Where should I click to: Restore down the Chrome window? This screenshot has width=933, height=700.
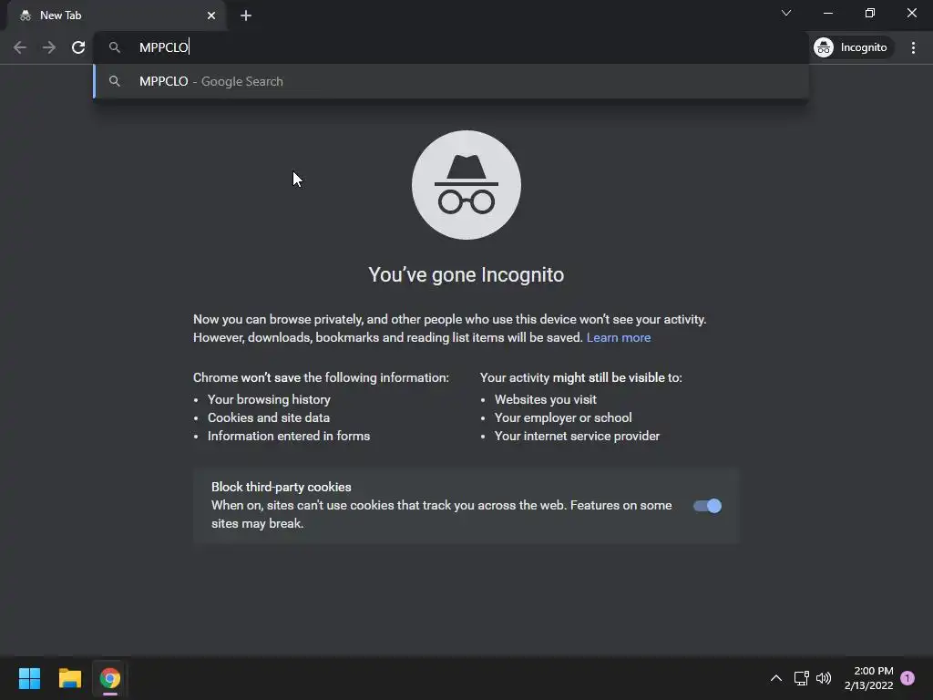coord(870,13)
